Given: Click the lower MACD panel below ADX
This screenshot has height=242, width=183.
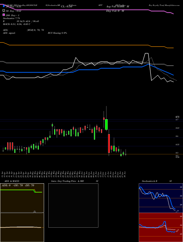Looking at the screenshot, I should point(22,227).
